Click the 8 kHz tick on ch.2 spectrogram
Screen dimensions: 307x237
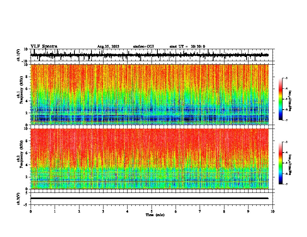[x=27, y=141]
